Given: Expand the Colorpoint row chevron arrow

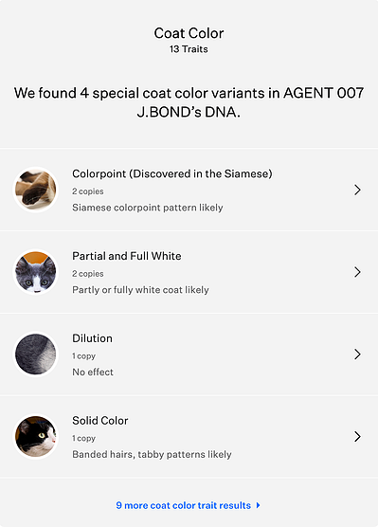Looking at the screenshot, I should click(357, 190).
